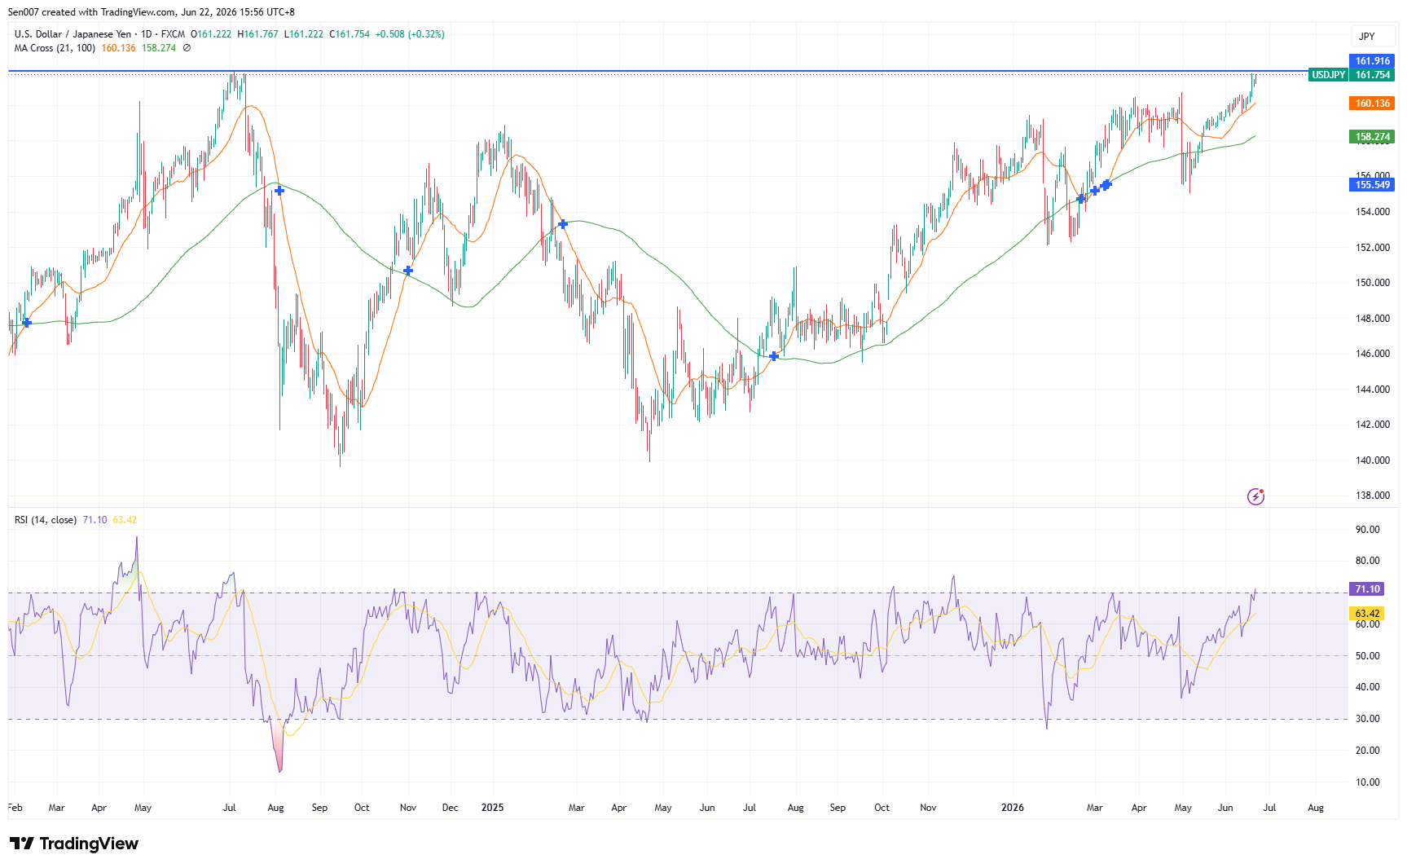1407x868 pixels.
Task: Click the 30.00 RSI axis label
Action: pos(1367,719)
